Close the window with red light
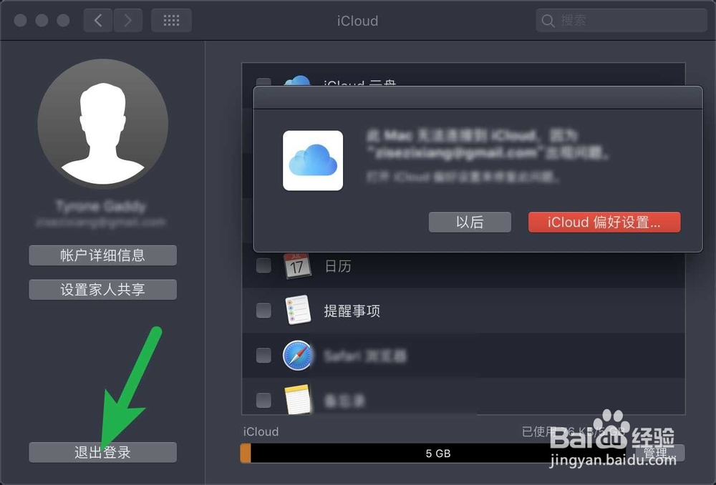This screenshot has width=716, height=485. click(20, 21)
